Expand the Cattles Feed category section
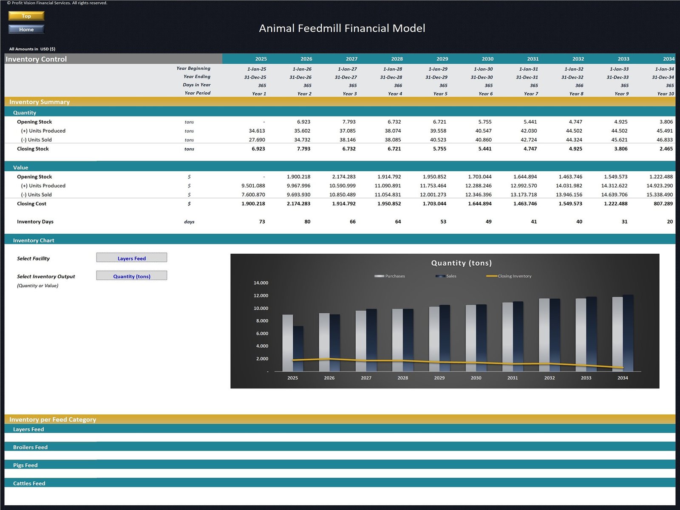Viewport: 680px width, 510px height. [29, 483]
